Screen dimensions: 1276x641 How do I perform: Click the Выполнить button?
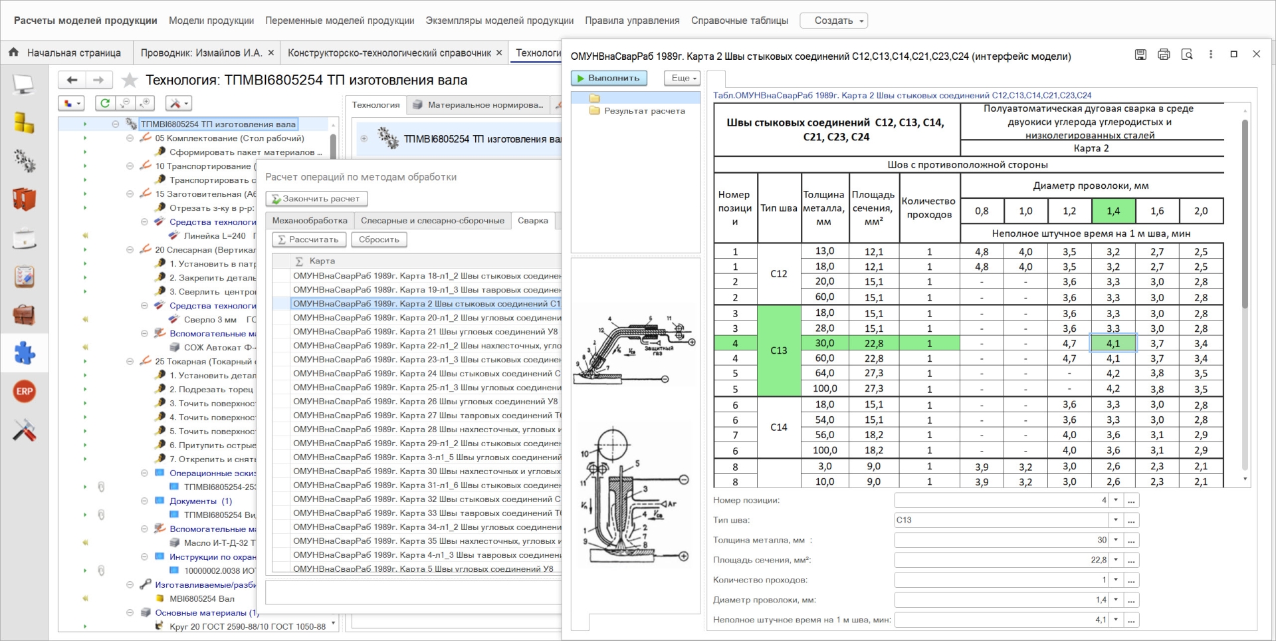pos(608,78)
